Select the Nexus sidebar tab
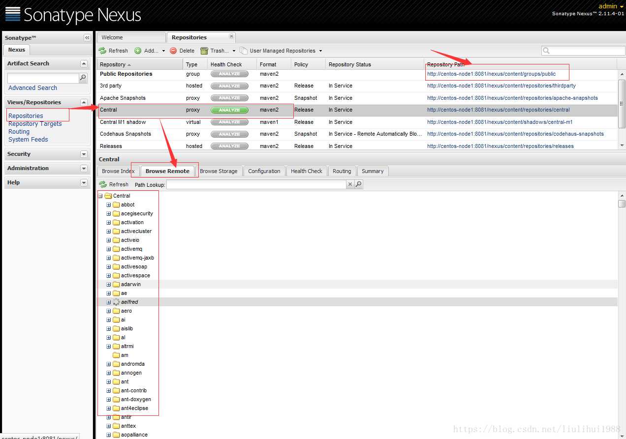Viewport: 626px width, 439px height. pos(17,50)
